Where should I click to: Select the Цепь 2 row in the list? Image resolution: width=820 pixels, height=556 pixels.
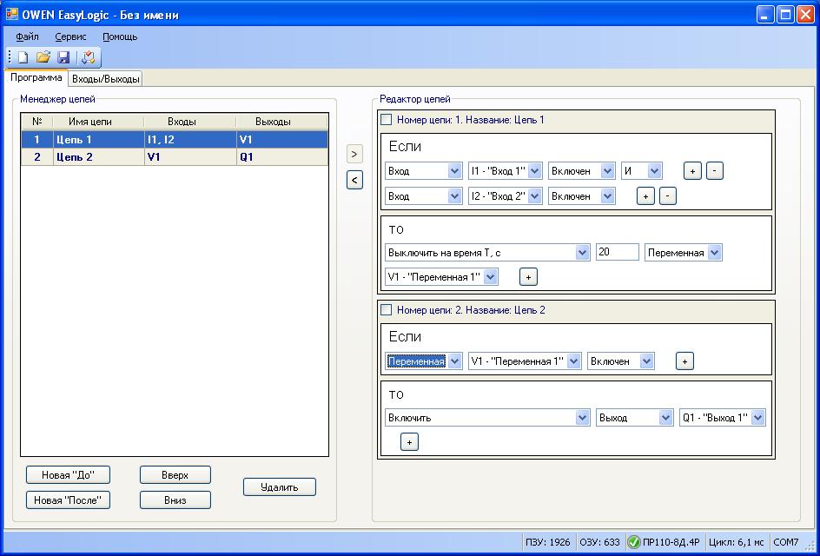[175, 157]
